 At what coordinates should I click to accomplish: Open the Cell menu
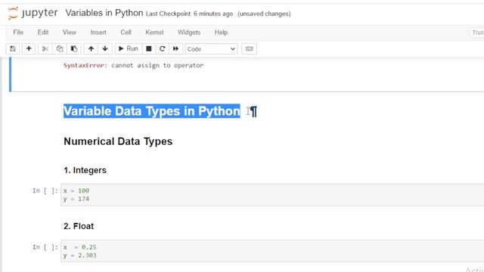(x=126, y=32)
